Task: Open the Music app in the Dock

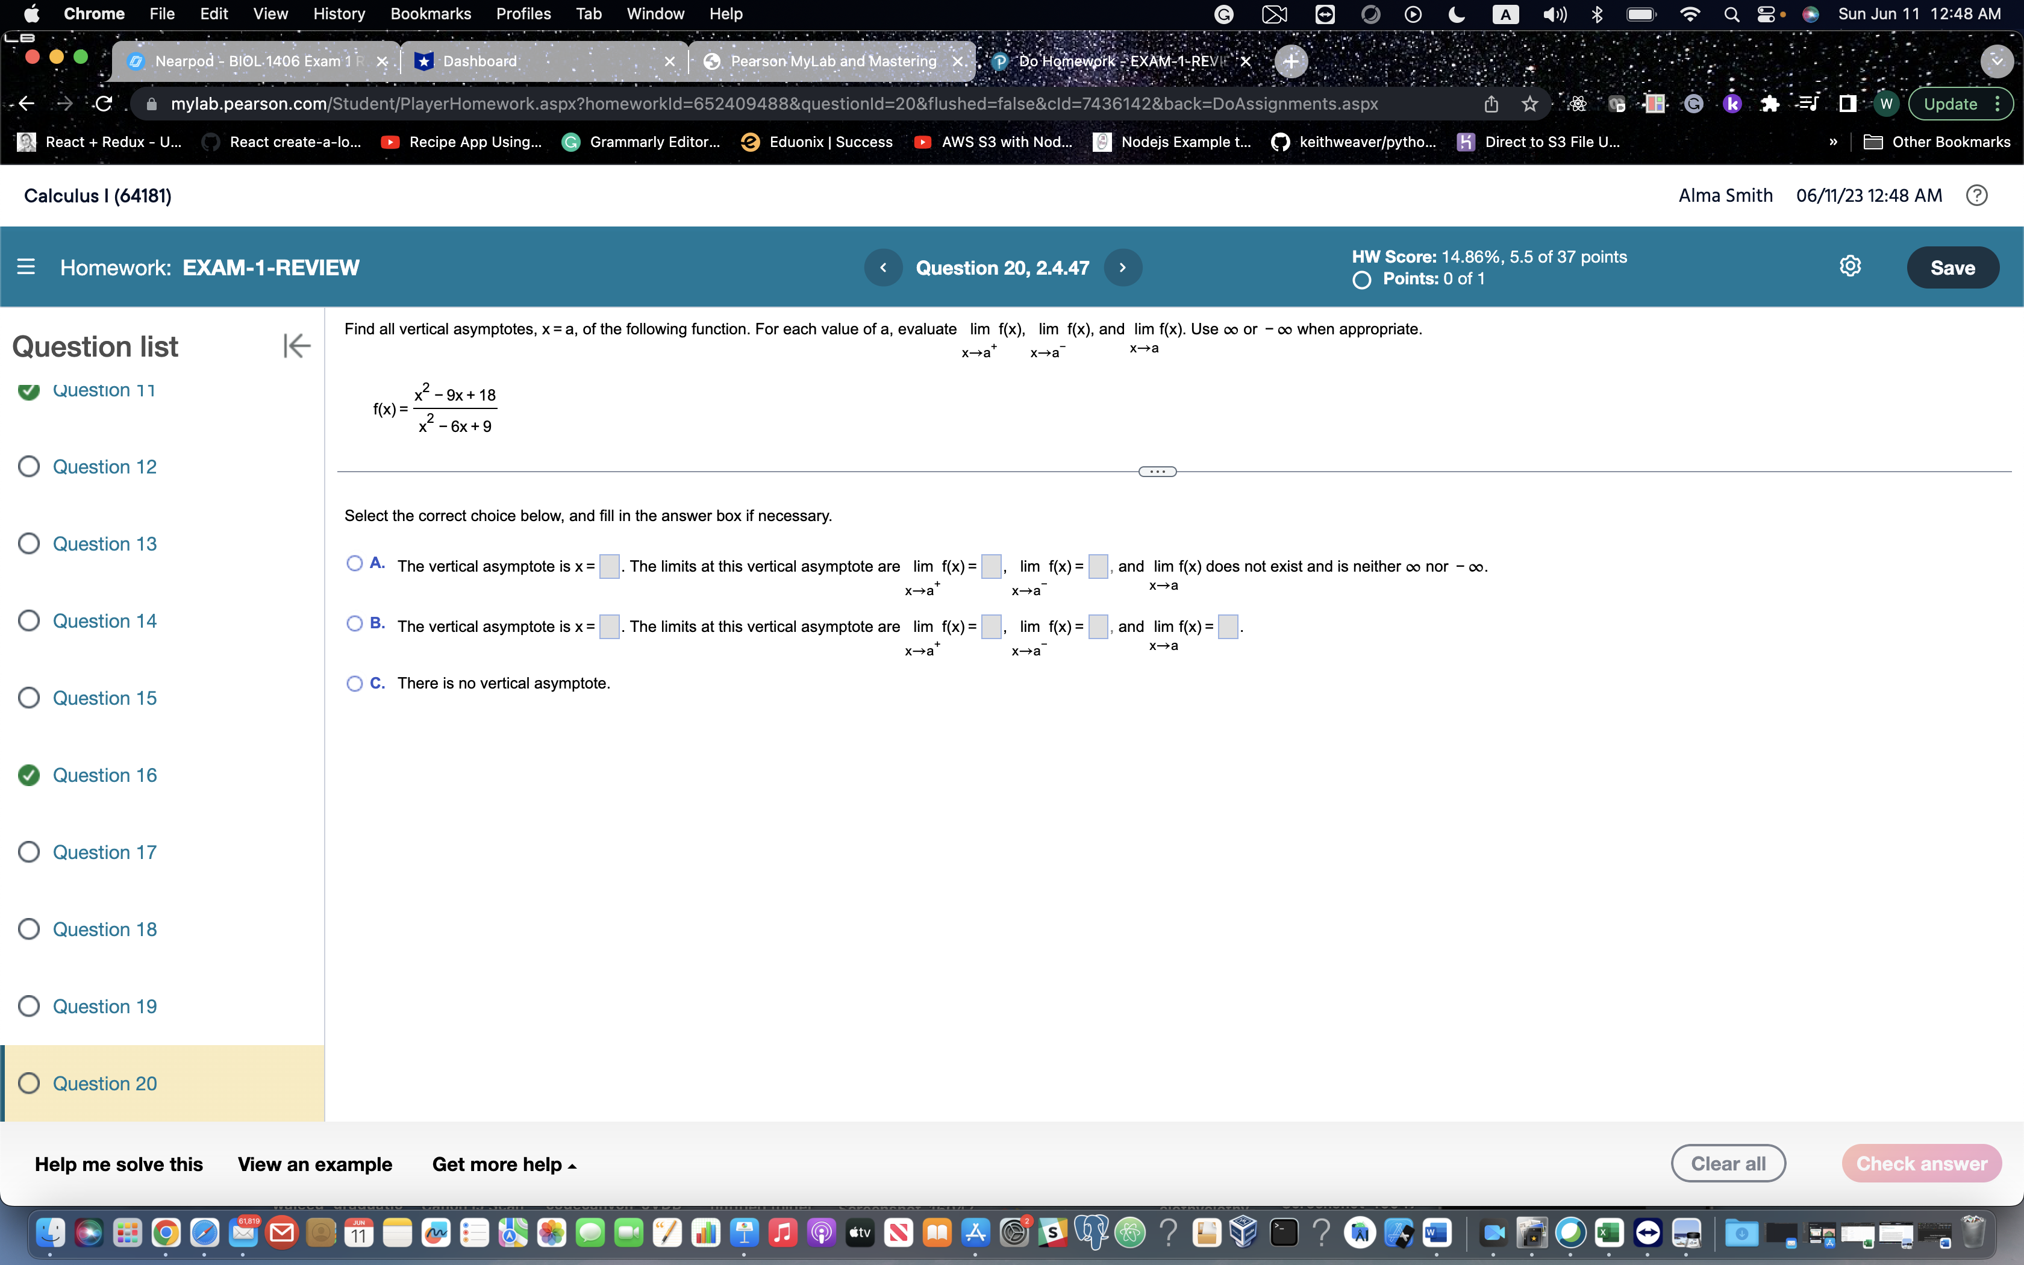Action: [782, 1233]
